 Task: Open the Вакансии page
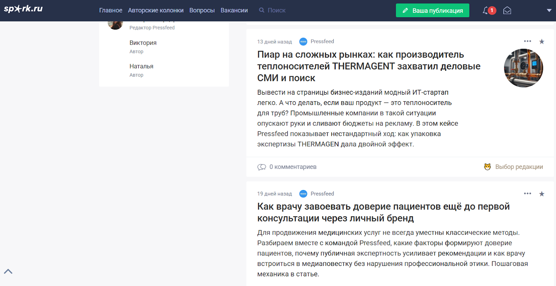[x=234, y=10]
